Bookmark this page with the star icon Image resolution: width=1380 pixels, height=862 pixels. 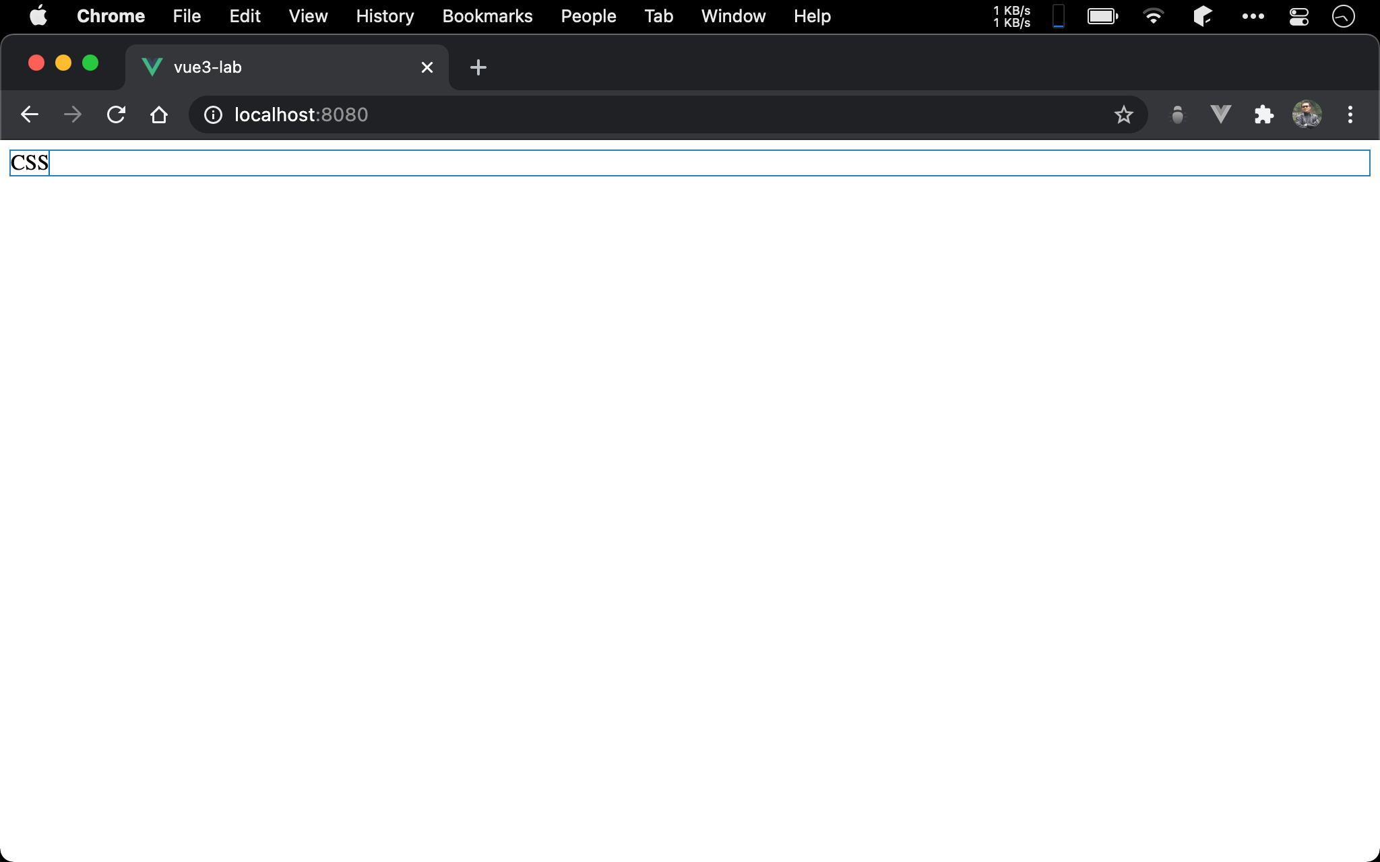(1123, 114)
